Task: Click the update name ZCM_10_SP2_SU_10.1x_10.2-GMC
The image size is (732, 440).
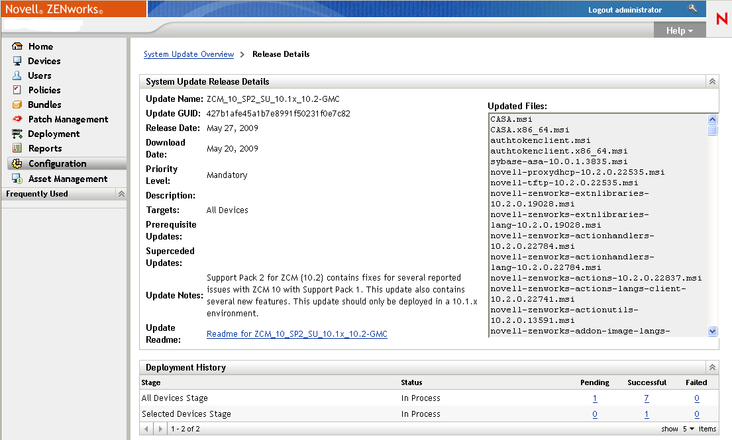Action: point(273,99)
